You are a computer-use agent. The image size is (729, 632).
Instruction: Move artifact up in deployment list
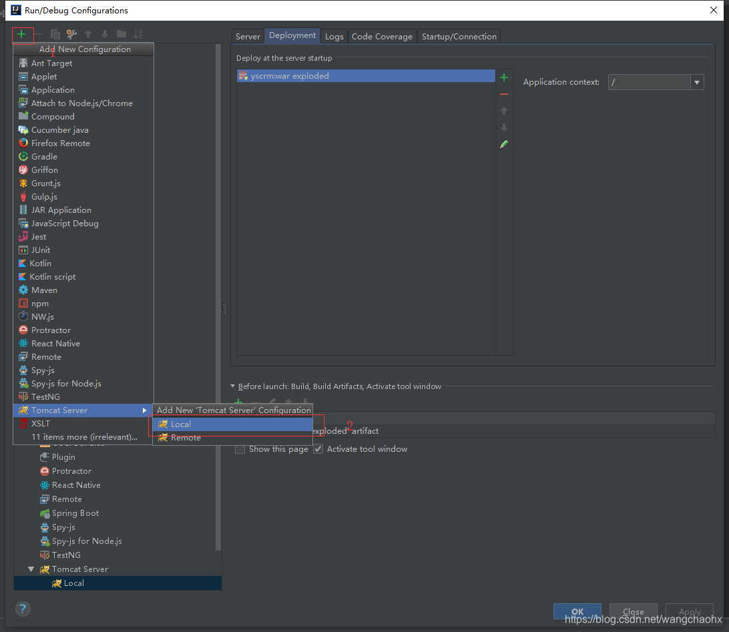pos(504,111)
